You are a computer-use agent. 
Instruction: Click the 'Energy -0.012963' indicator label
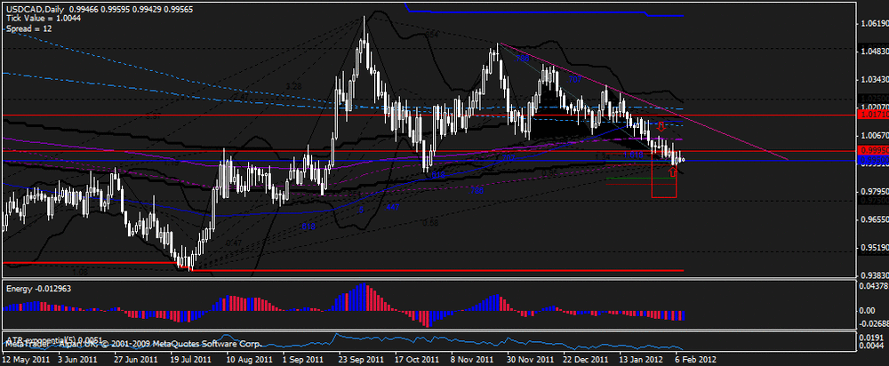point(38,289)
